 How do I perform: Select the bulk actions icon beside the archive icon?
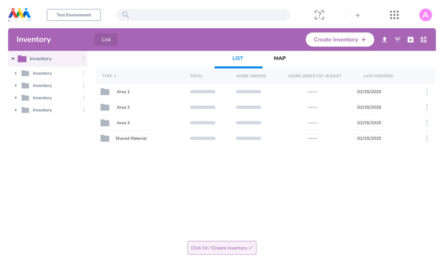point(423,39)
